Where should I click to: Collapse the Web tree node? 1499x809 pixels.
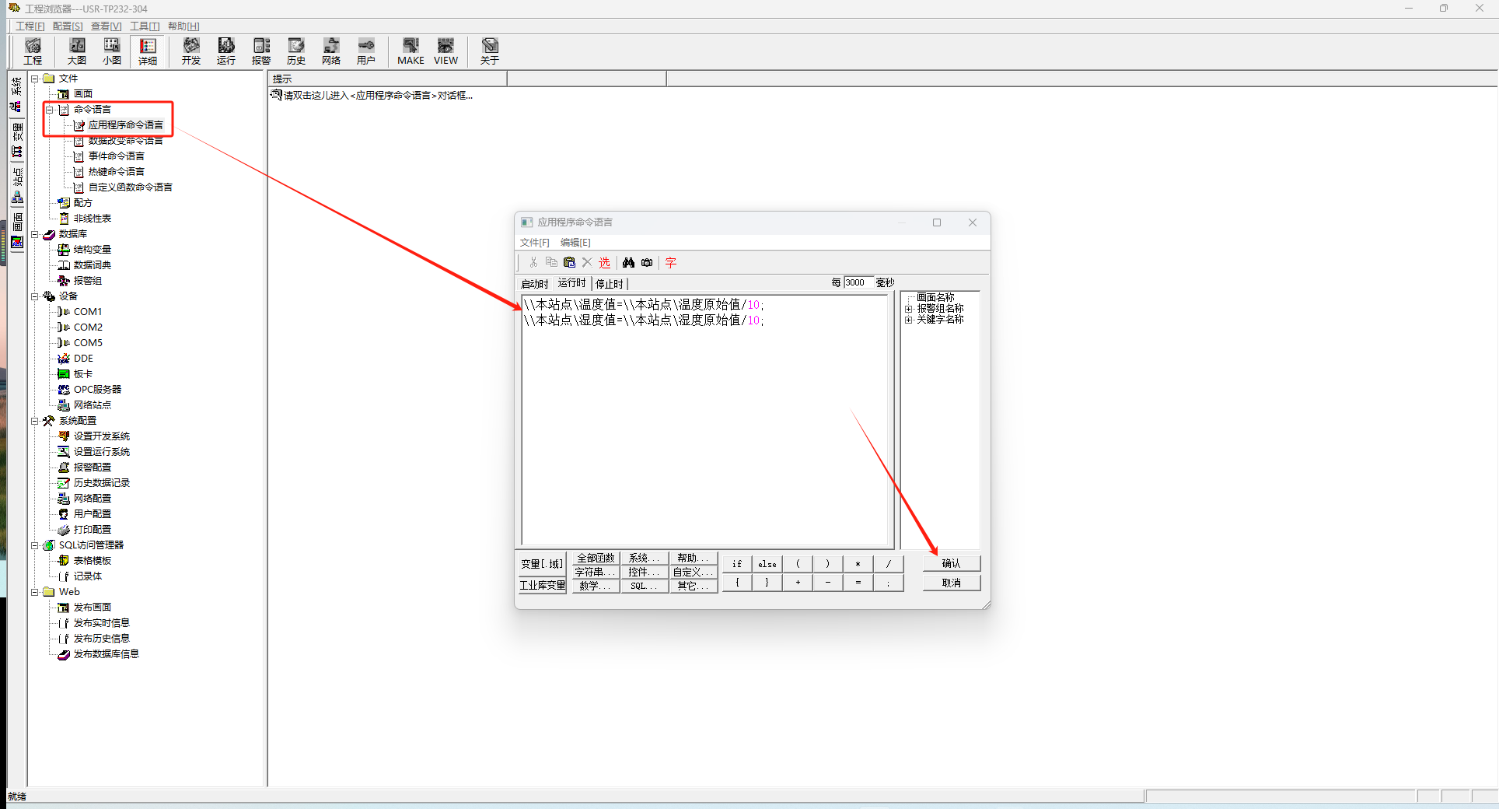35,592
